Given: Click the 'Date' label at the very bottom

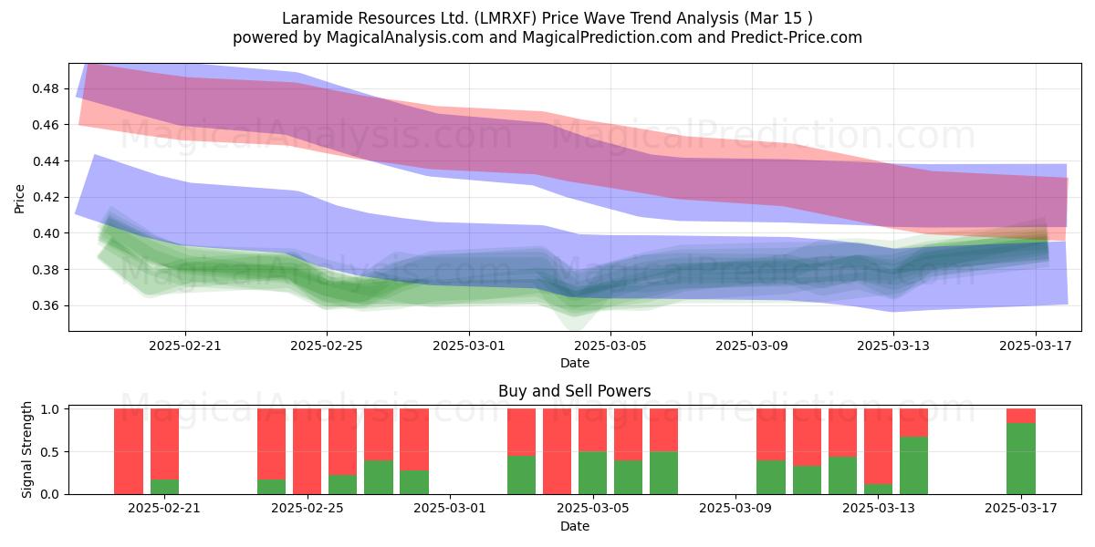Looking at the screenshot, I should 575,526.
